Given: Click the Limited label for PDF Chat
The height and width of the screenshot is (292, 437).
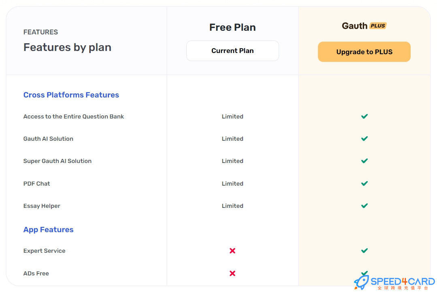Looking at the screenshot, I should [232, 184].
